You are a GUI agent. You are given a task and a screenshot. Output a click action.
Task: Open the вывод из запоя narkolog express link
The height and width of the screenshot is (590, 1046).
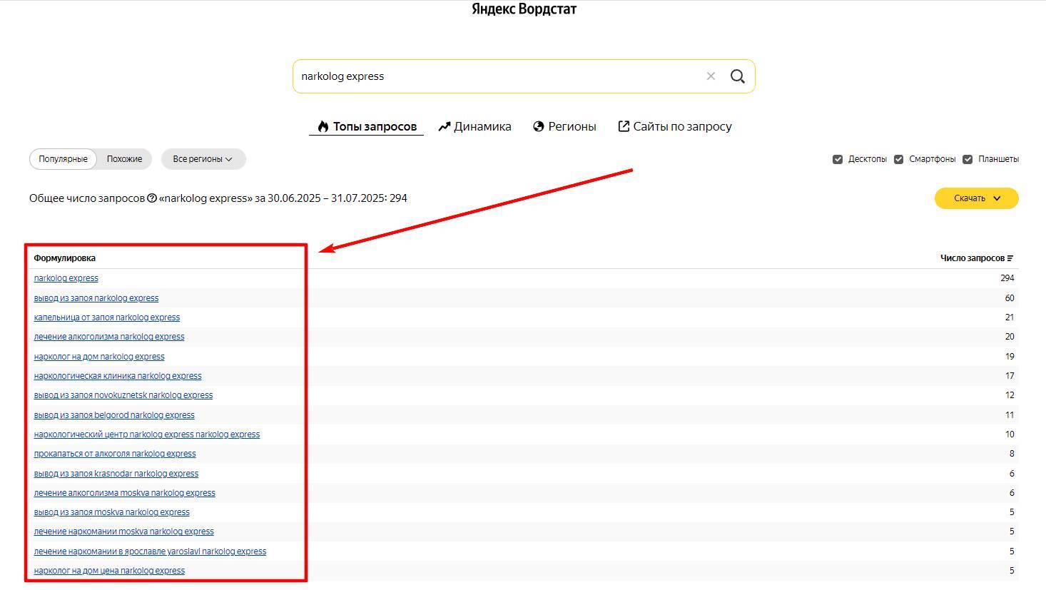tap(96, 298)
